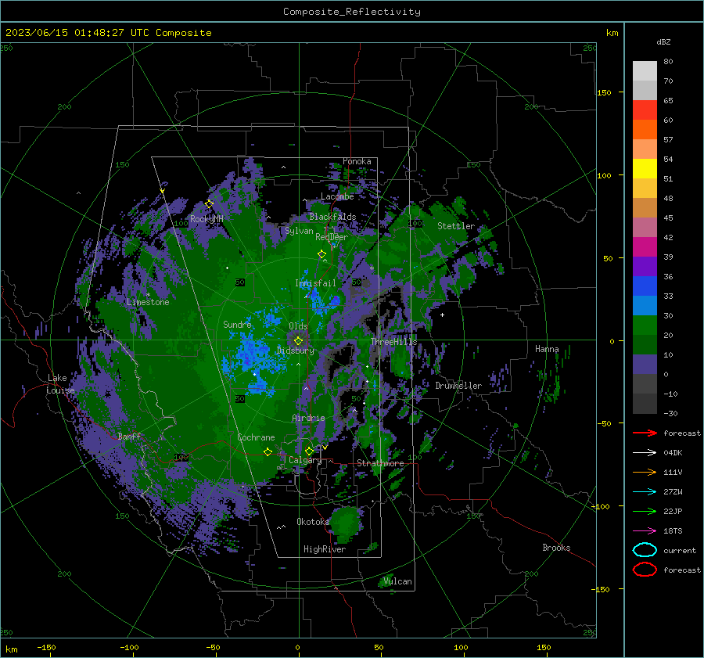Click the 22JP legend label text
This screenshot has height=658, width=704.
673,511
